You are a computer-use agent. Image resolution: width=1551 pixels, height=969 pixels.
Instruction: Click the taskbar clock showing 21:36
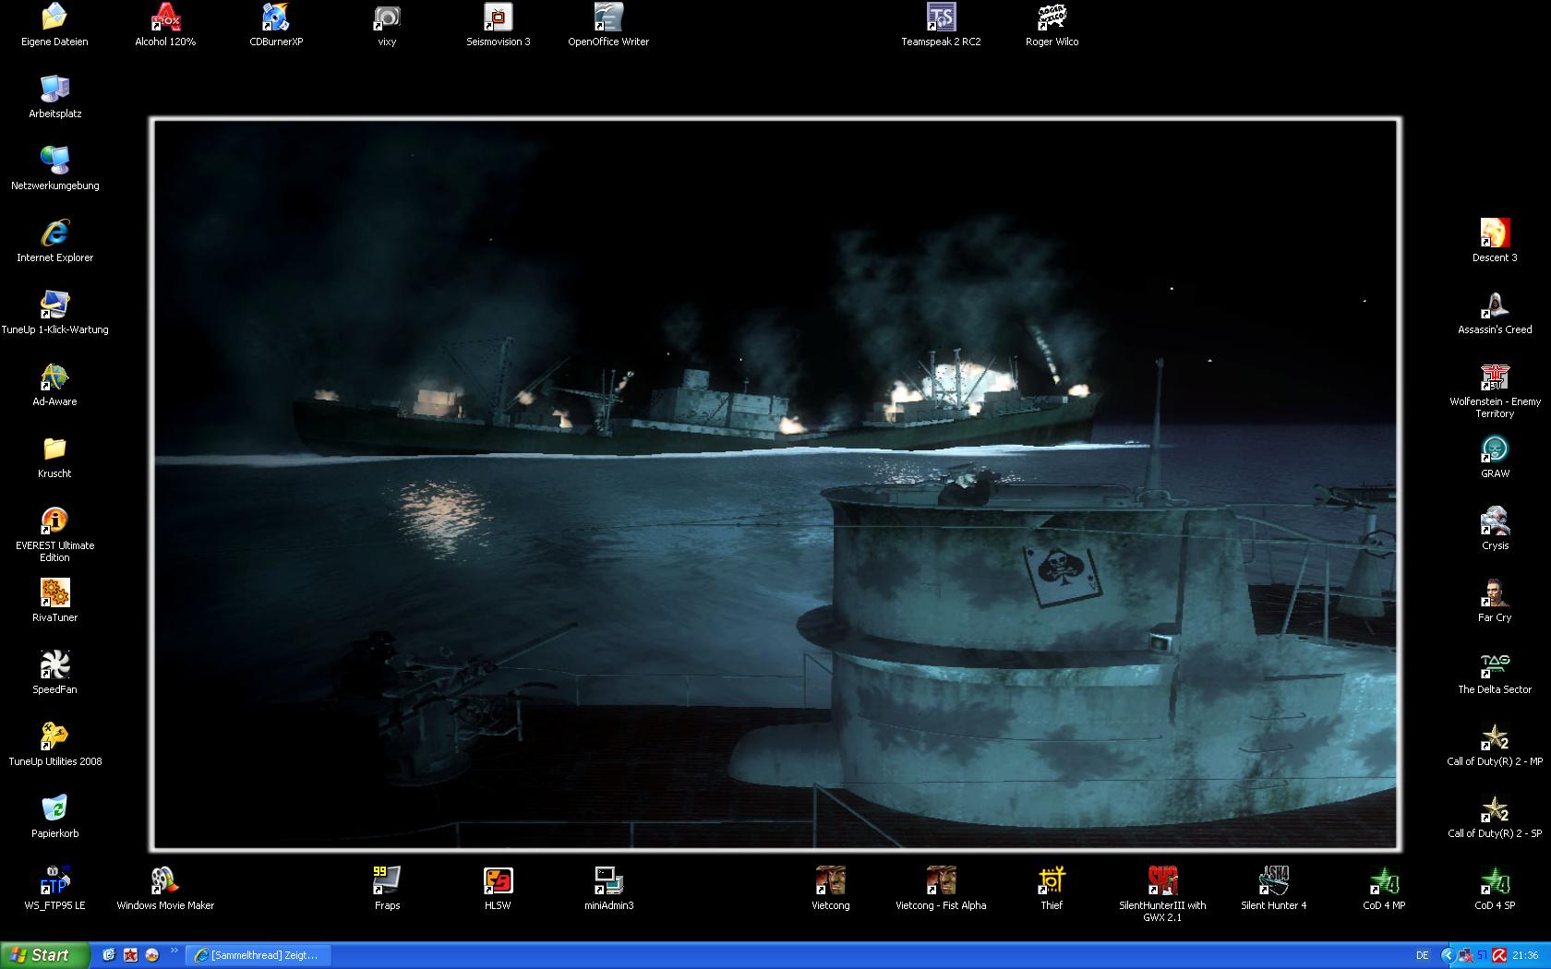tap(1525, 955)
